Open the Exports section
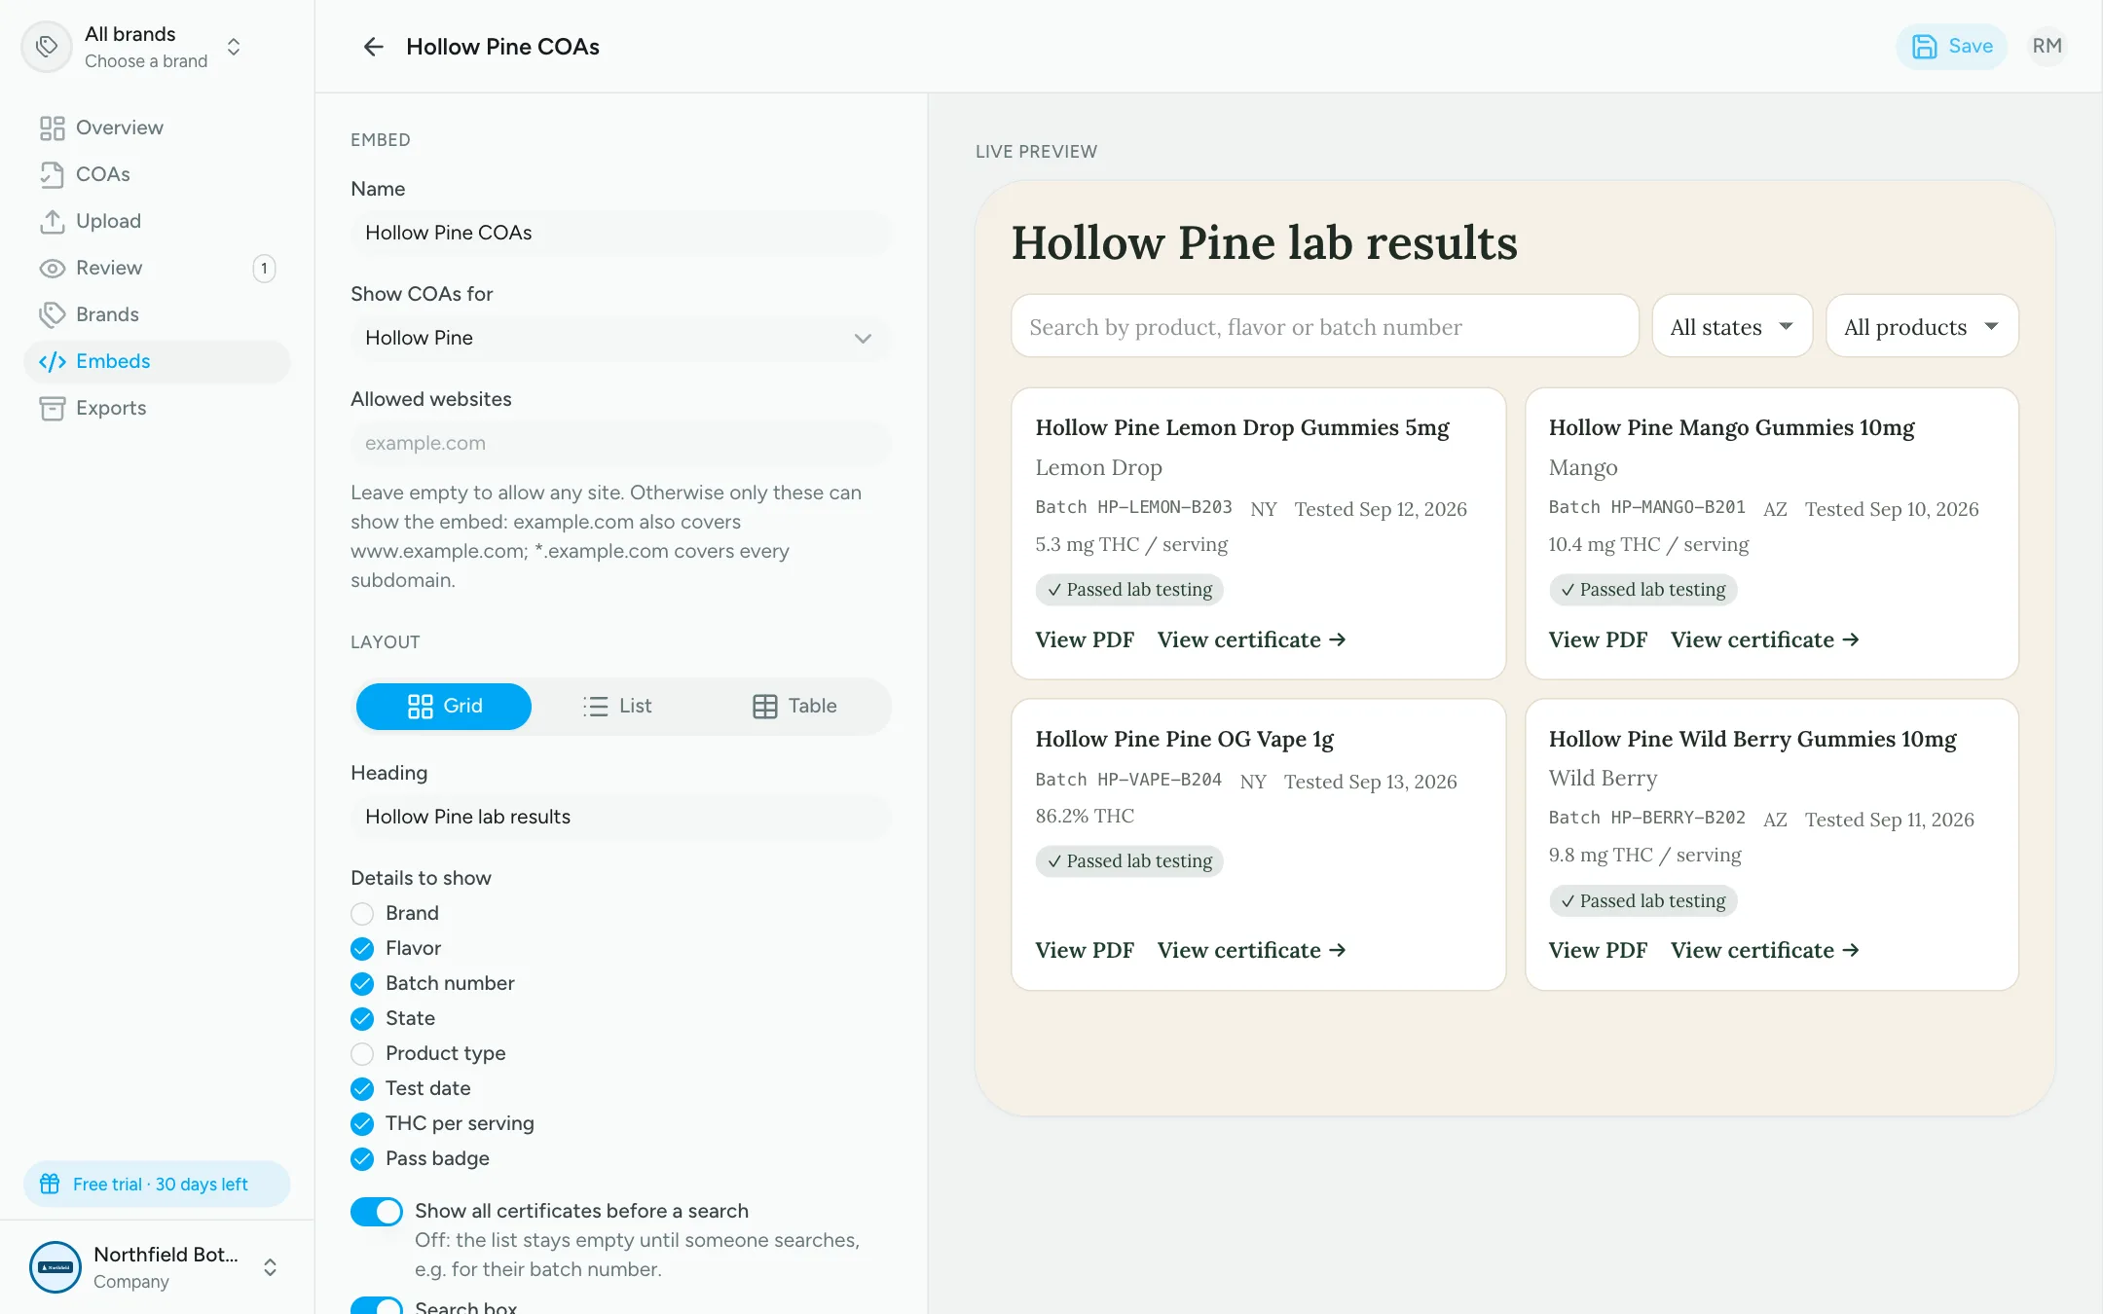Viewport: 2103px width, 1314px height. 156,408
